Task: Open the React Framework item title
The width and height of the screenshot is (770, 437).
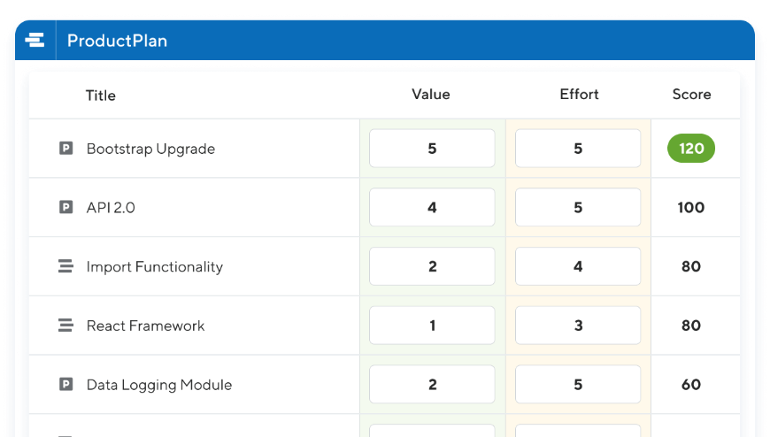Action: coord(145,326)
